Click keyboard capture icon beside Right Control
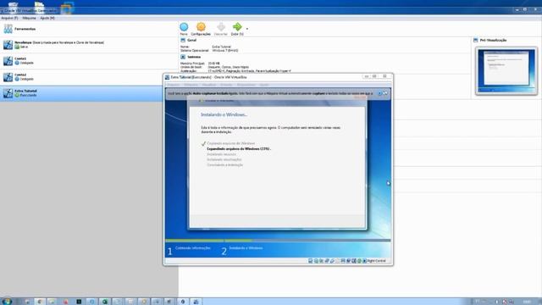Screen dimensions: 542x305 coord(364,261)
